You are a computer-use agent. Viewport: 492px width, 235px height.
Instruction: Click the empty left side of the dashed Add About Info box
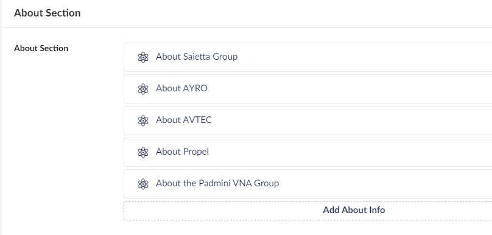(x=220, y=211)
